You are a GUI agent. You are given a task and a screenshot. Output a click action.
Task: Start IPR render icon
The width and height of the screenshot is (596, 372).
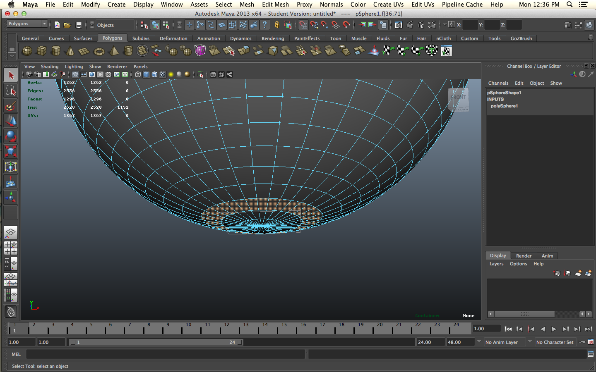421,25
